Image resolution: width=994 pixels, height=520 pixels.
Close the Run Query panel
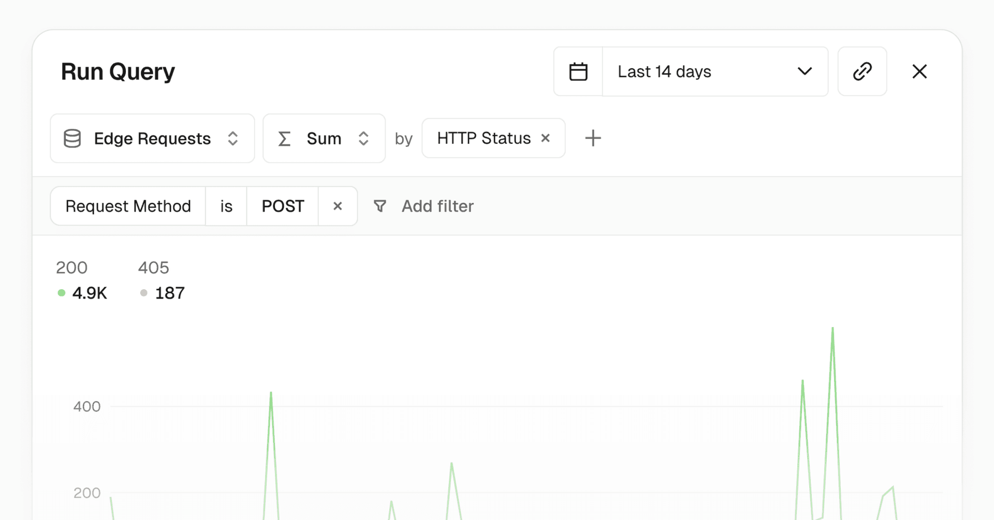pyautogui.click(x=919, y=71)
